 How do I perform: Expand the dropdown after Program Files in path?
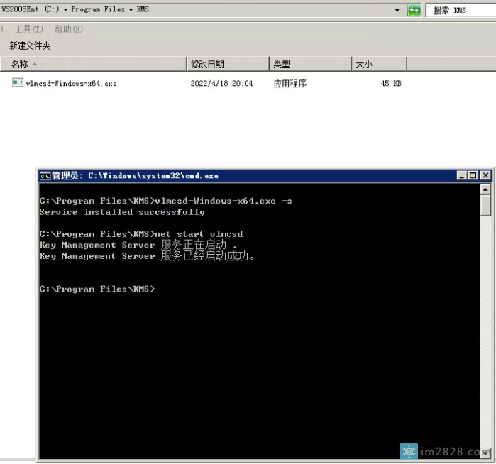coord(131,10)
